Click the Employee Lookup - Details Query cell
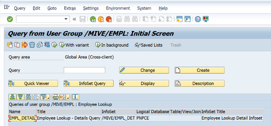The width and height of the screenshot is (271, 126). (69, 118)
